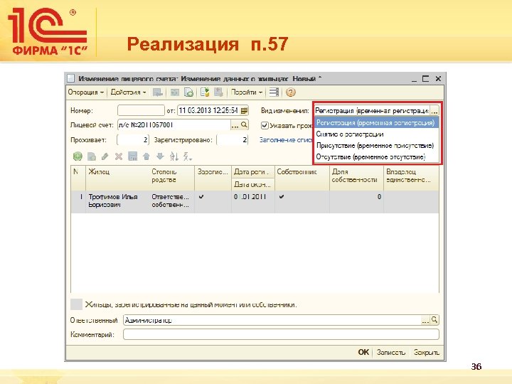Click the sort descending icon with dropdown
Viewport: 512px width, 384px height.
[188, 156]
